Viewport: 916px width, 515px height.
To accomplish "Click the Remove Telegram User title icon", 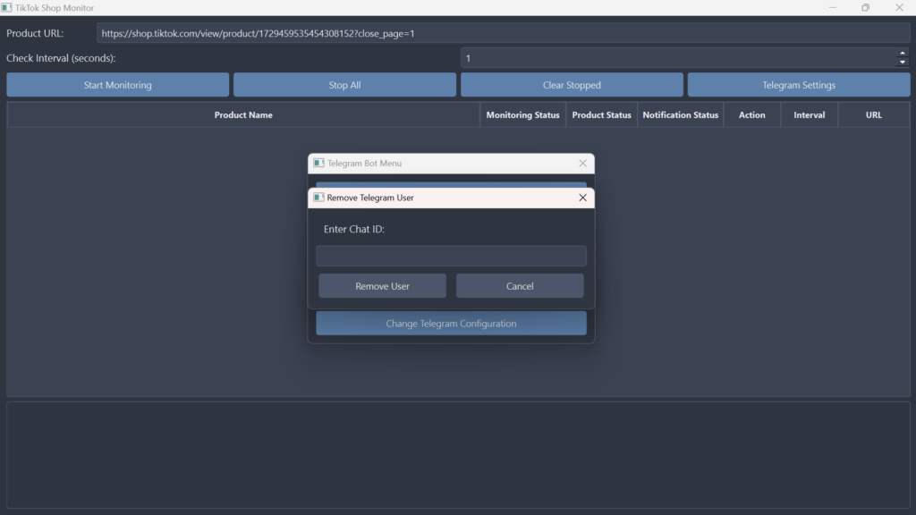I will coord(318,198).
